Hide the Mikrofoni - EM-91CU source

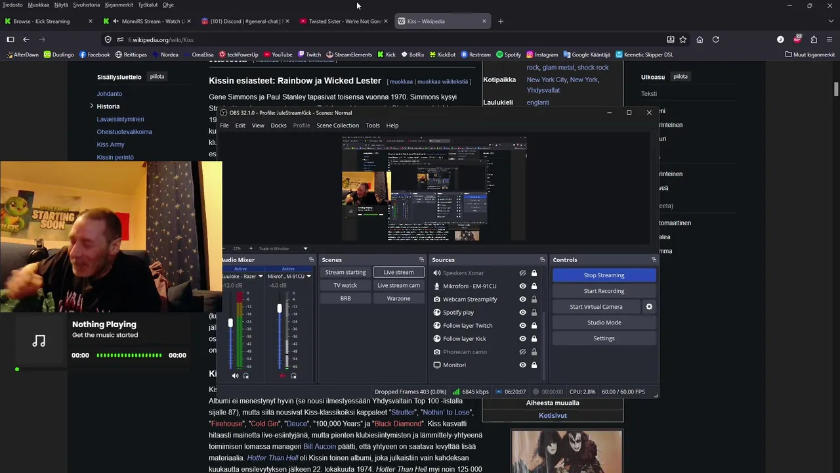522,286
